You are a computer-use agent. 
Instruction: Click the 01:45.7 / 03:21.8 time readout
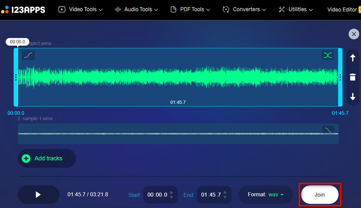pos(88,195)
